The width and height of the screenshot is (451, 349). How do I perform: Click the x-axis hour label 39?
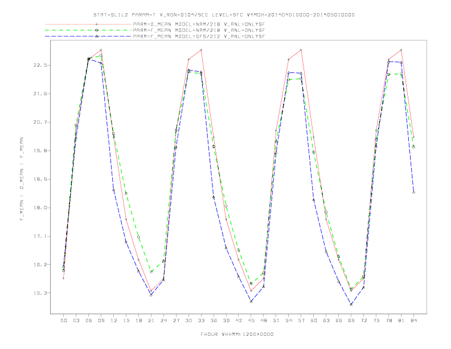(226, 320)
